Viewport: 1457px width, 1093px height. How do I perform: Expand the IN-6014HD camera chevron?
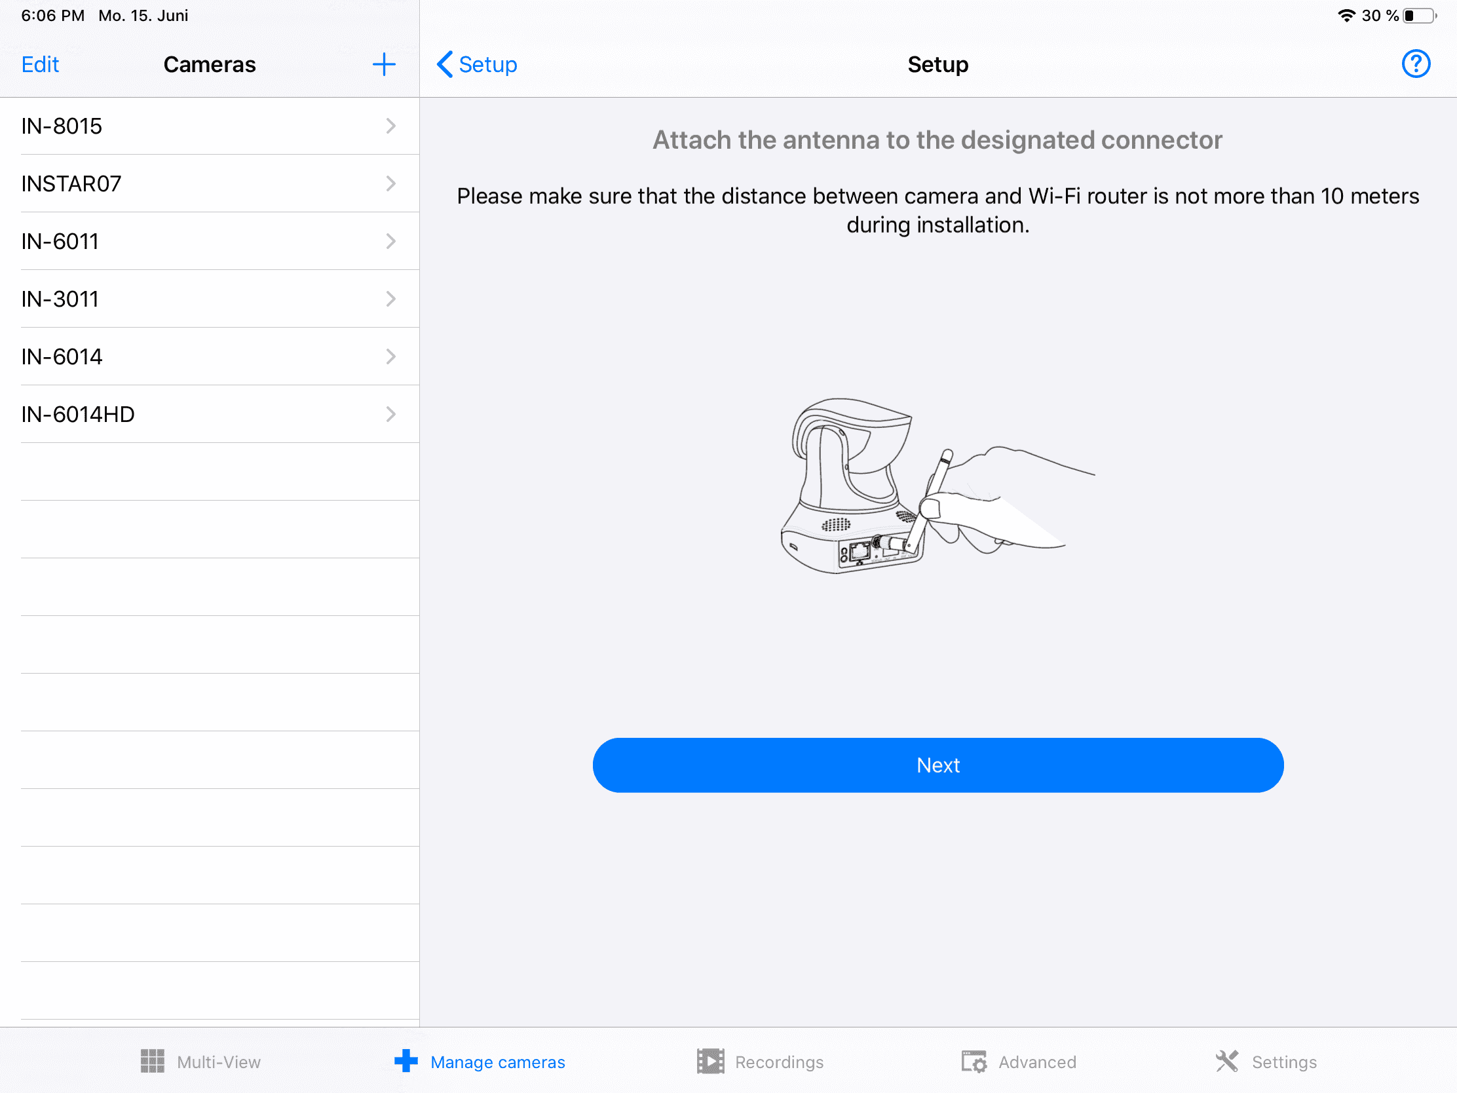click(390, 413)
